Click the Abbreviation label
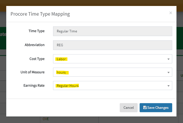Screen dimensions: 183x123 [35, 45]
